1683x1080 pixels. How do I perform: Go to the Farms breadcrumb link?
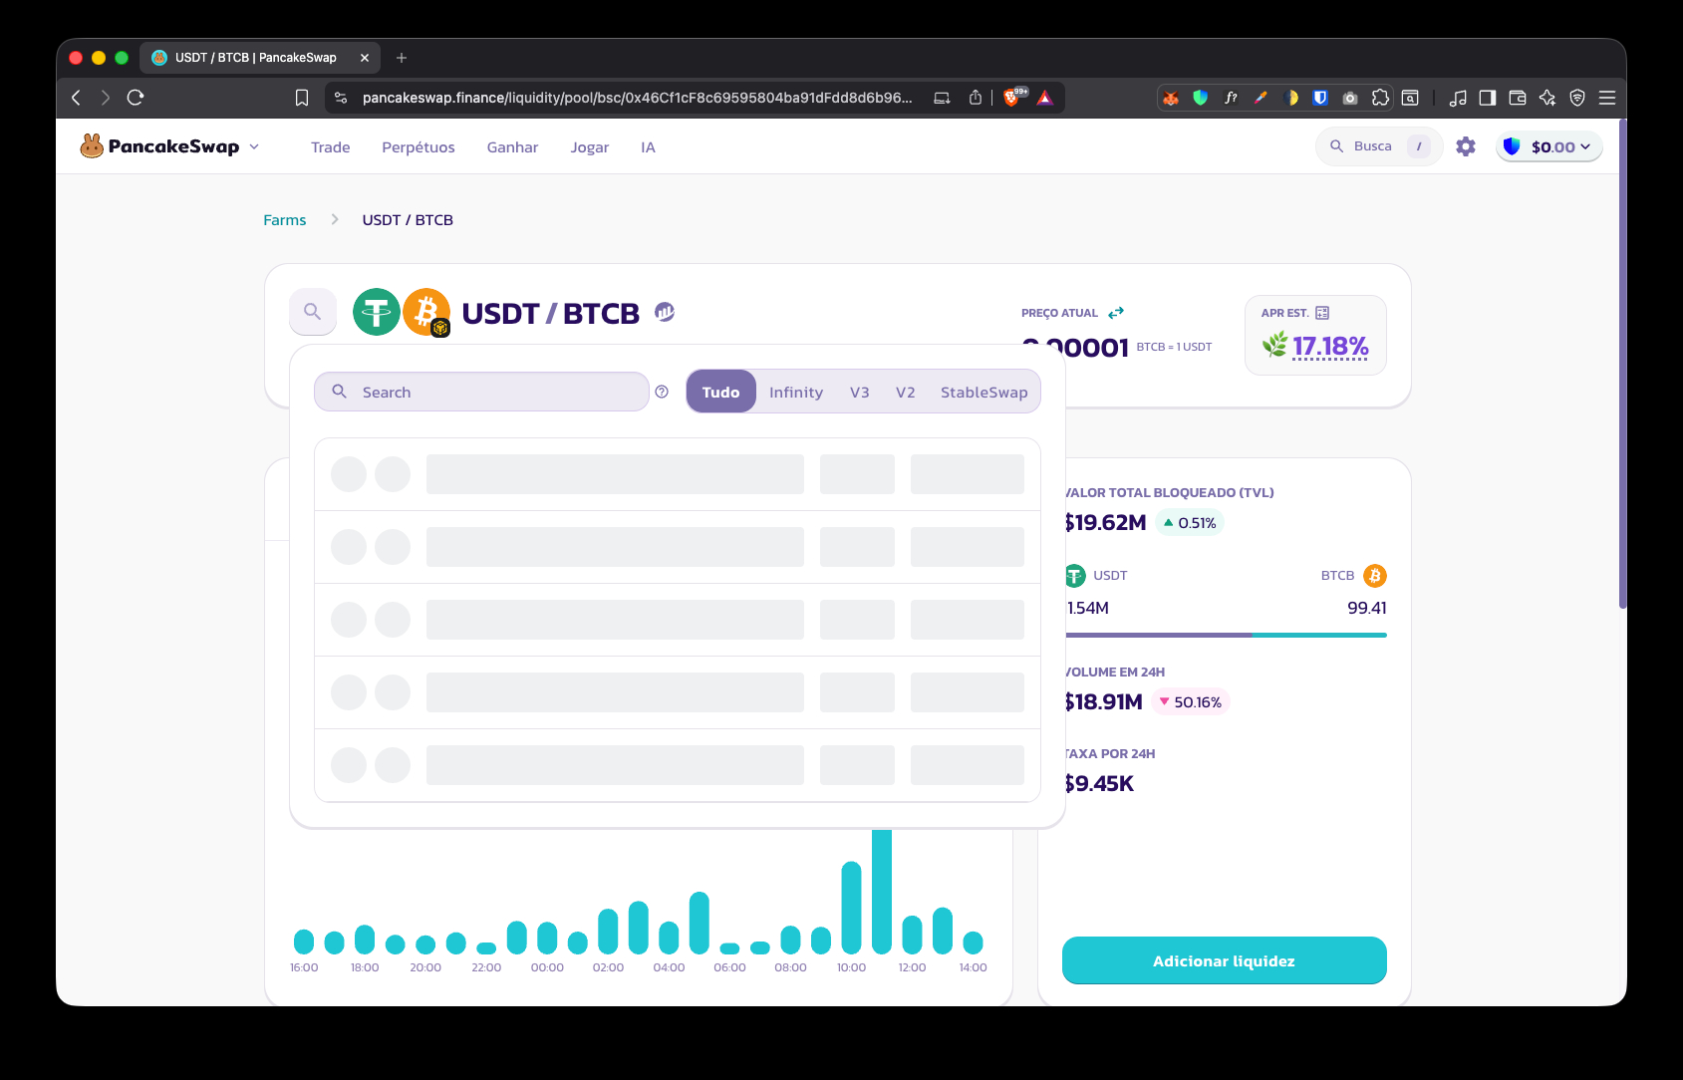coord(285,220)
